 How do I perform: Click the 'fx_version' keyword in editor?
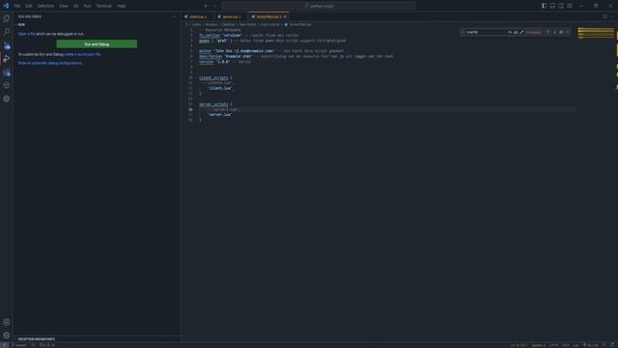(210, 35)
